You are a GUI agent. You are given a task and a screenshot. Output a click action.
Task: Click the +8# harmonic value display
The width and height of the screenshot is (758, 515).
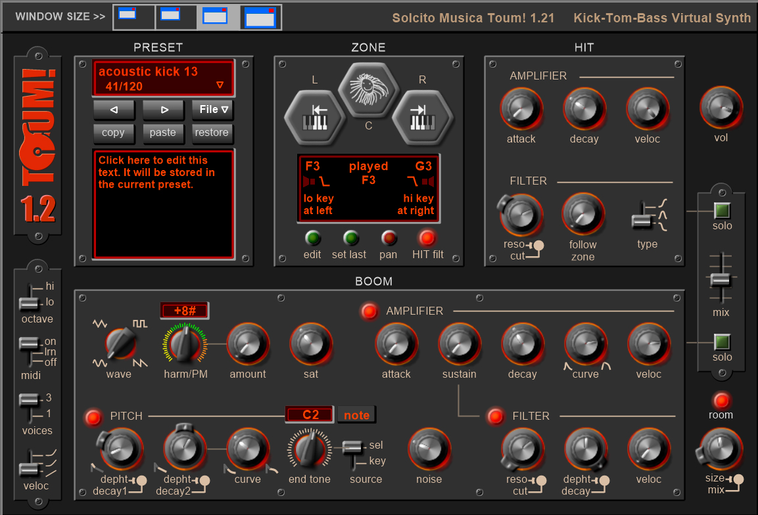coord(185,311)
